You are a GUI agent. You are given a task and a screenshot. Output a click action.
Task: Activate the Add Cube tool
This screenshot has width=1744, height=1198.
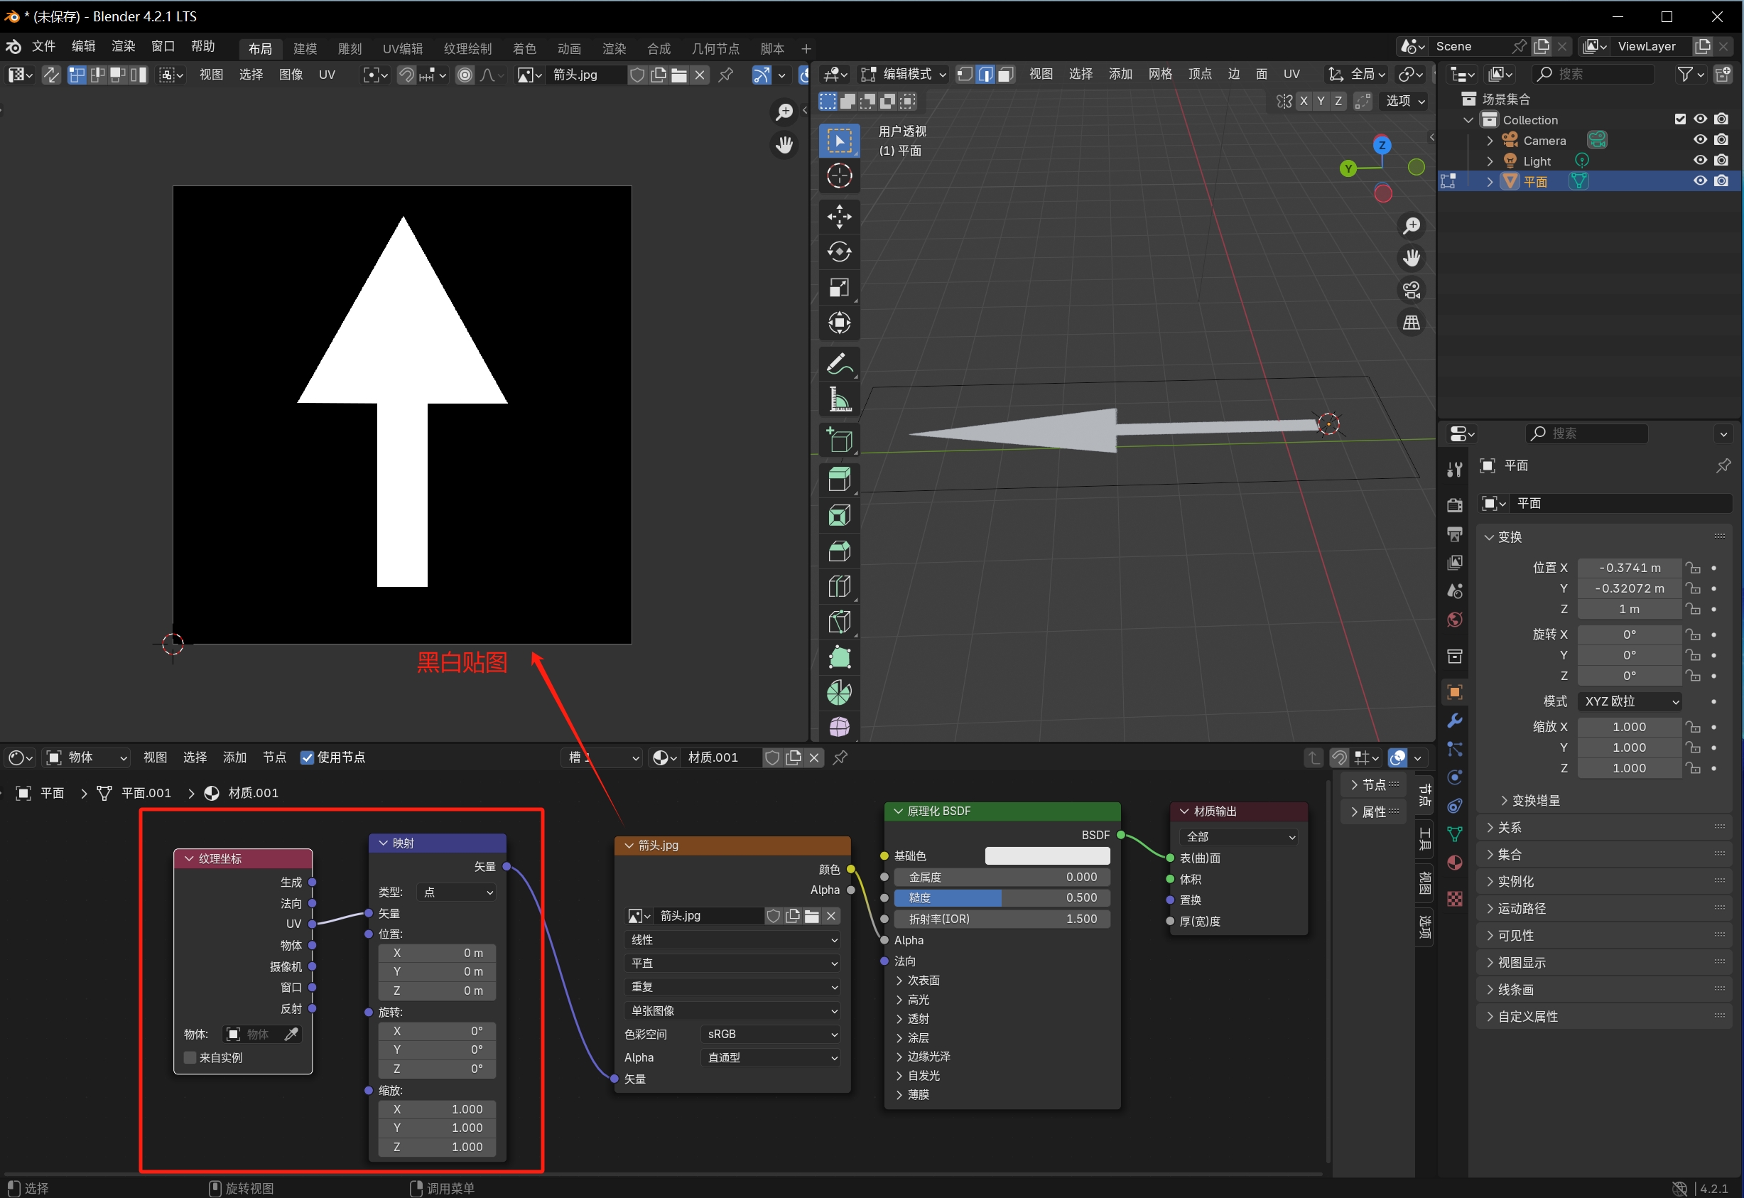click(838, 440)
